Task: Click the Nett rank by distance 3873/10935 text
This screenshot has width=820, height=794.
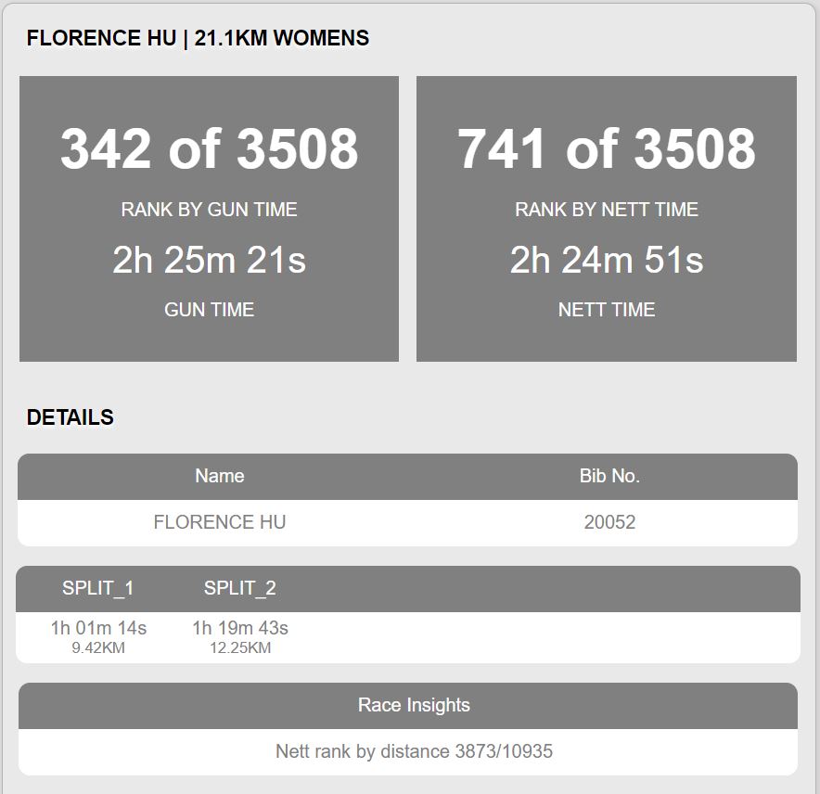Action: pyautogui.click(x=415, y=751)
